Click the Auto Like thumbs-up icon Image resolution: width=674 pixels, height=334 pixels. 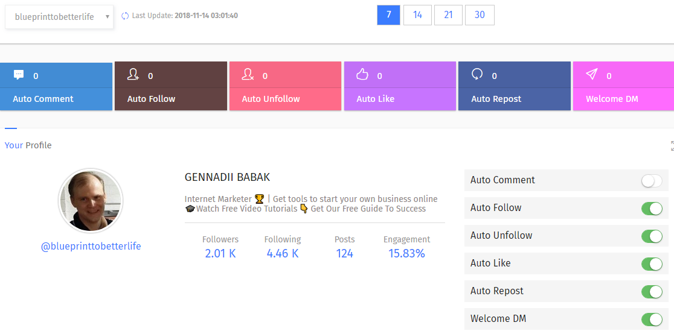363,75
